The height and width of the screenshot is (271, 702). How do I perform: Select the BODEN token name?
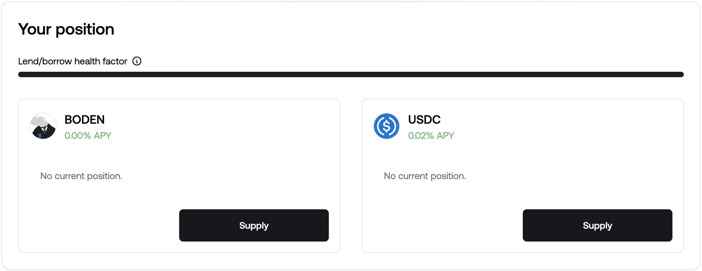(84, 120)
